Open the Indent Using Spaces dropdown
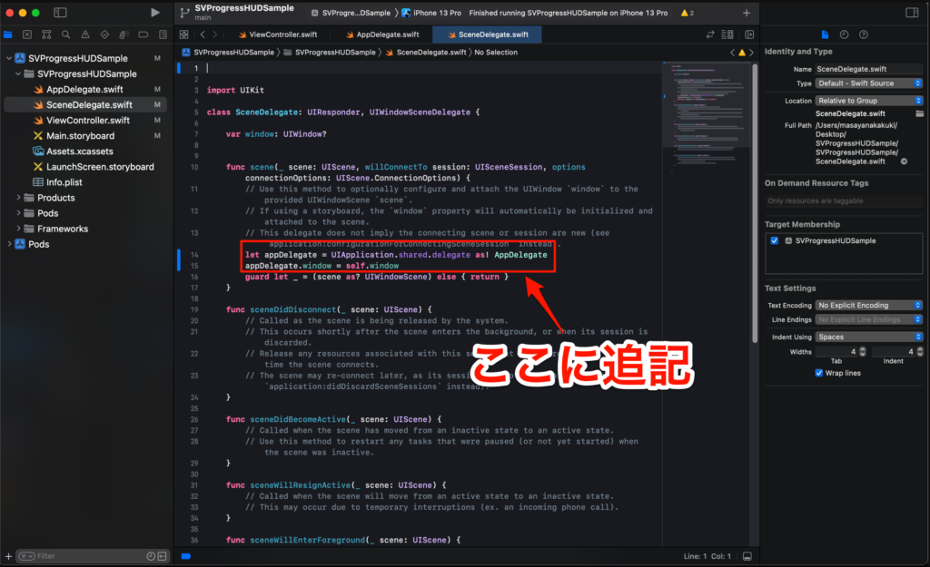 [868, 336]
